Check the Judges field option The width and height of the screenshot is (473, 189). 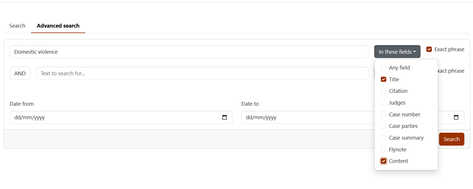383,103
